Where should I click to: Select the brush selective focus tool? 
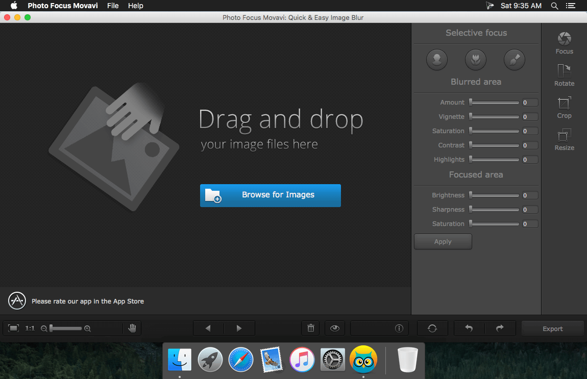click(x=515, y=60)
